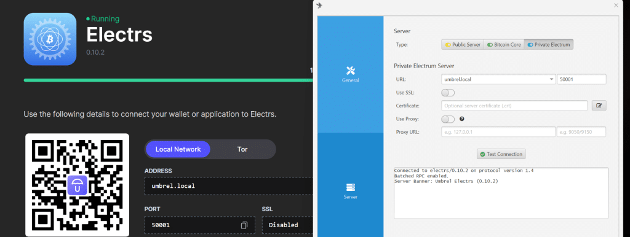Image resolution: width=630 pixels, height=237 pixels.
Task: Switch to Local Network tab
Action: point(178,149)
